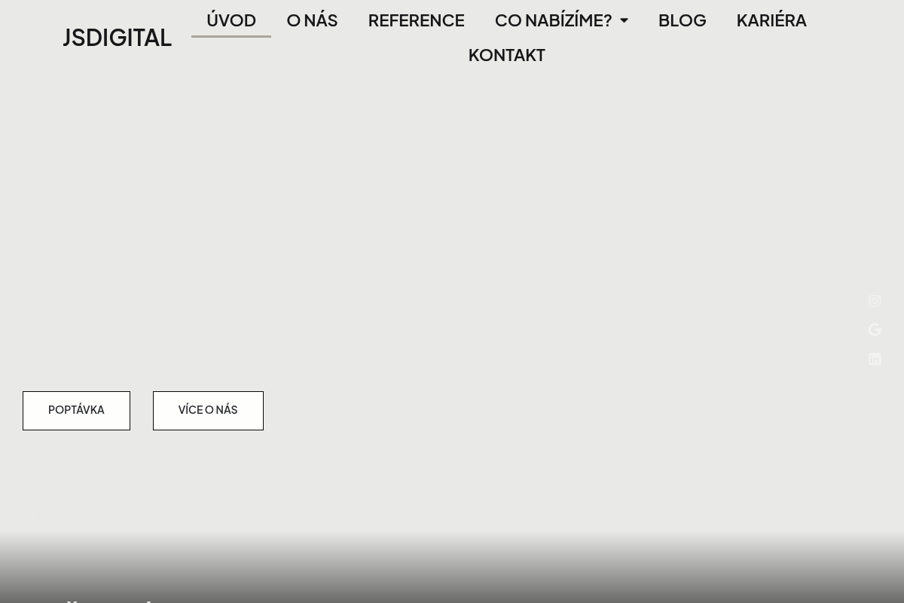Screen dimensions: 904x603
Task: Open the LinkedIn social icon
Action: click(875, 359)
